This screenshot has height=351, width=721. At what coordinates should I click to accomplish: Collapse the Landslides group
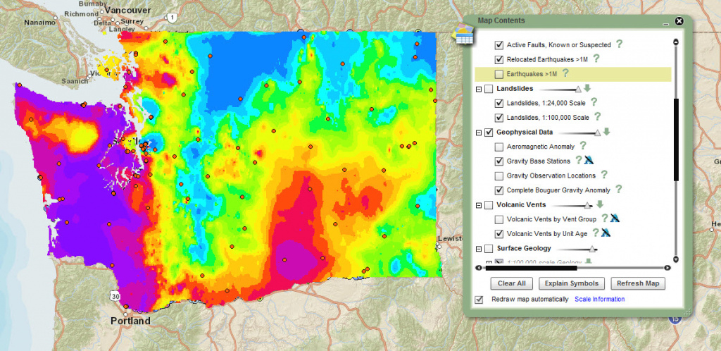point(479,90)
